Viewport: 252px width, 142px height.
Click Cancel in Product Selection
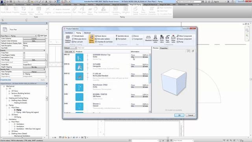tap(191, 115)
